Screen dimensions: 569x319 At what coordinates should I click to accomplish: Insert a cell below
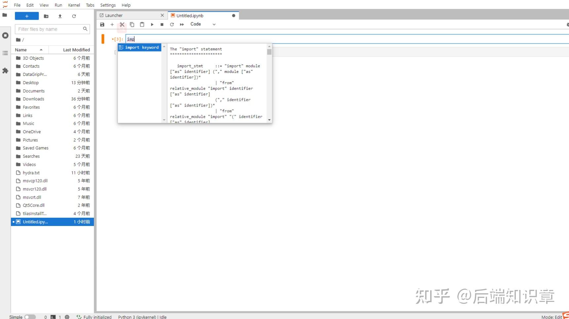point(112,24)
